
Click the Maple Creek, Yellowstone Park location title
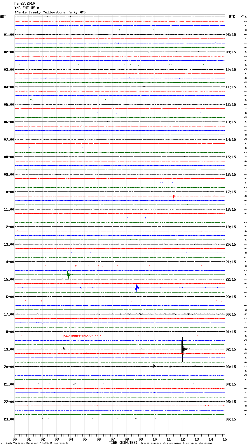click(x=50, y=12)
